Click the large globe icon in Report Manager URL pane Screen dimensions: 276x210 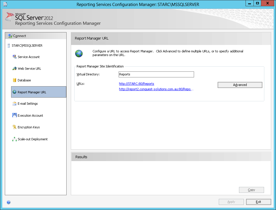coord(79,53)
